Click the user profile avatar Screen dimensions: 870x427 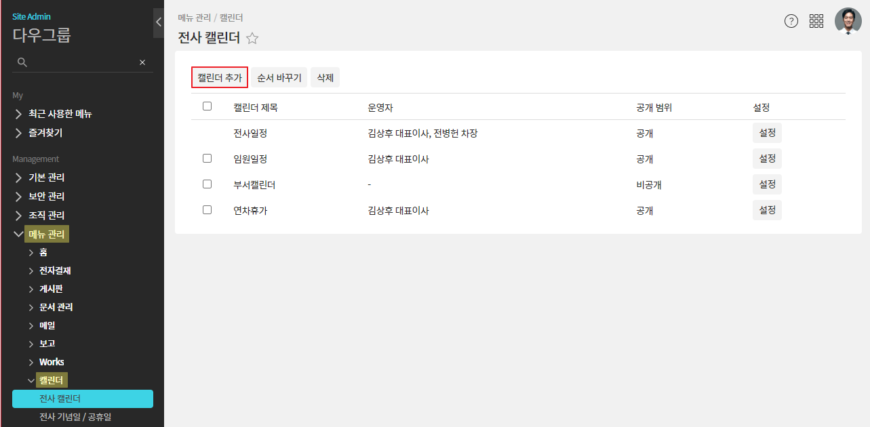848,21
